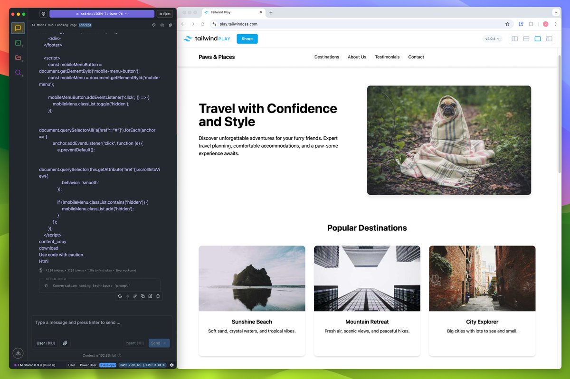The height and width of the screenshot is (379, 570).
Task: Go forward in Chrome
Action: pos(192,24)
